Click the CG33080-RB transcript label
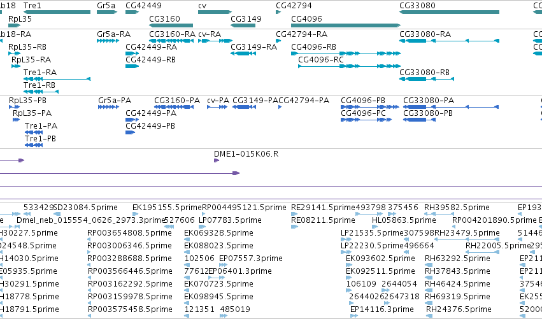Image resolution: width=542 pixels, height=319 pixels. (x=424, y=73)
